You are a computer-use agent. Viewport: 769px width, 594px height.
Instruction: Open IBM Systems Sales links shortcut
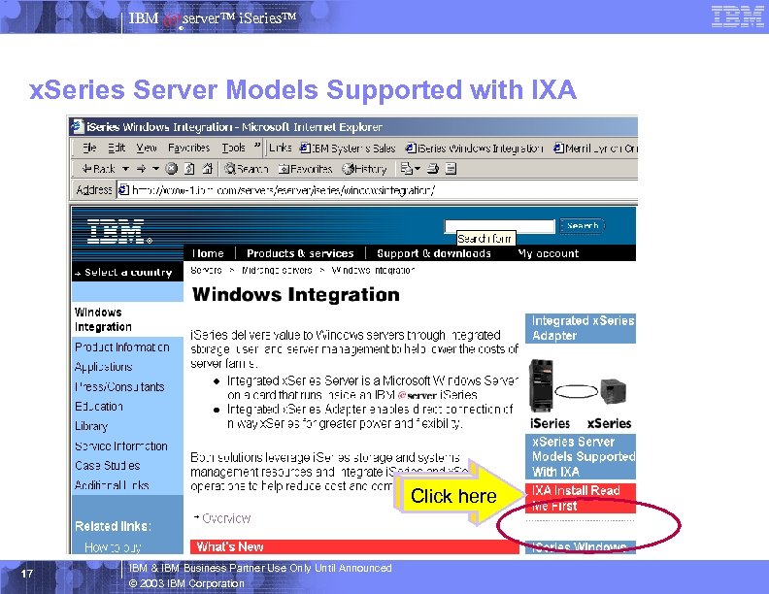[348, 148]
